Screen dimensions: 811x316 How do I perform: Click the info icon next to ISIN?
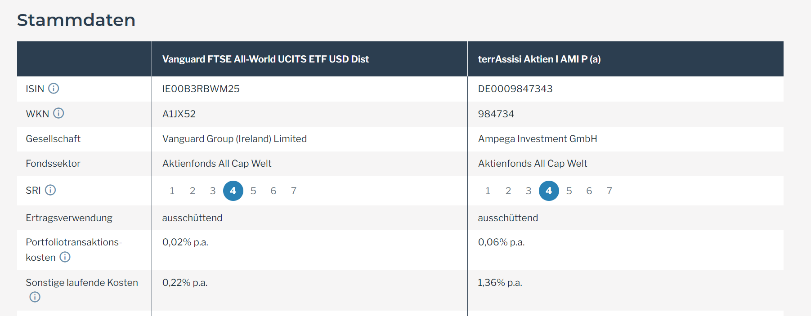coord(54,89)
